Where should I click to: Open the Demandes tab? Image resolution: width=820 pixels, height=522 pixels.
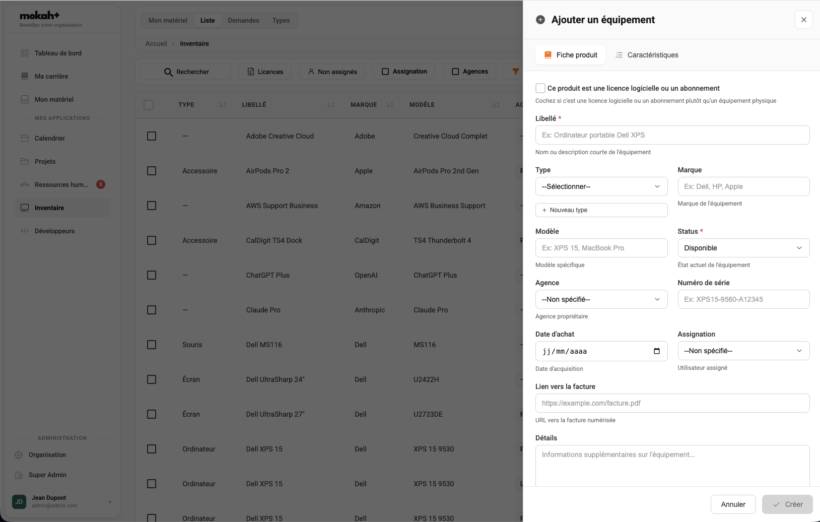coord(243,21)
